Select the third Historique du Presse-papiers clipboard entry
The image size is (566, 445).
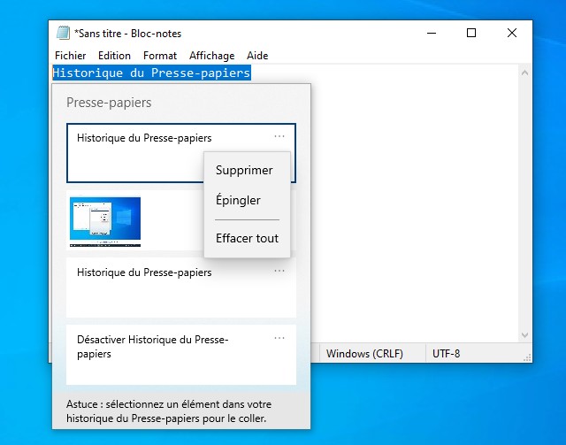click(181, 288)
